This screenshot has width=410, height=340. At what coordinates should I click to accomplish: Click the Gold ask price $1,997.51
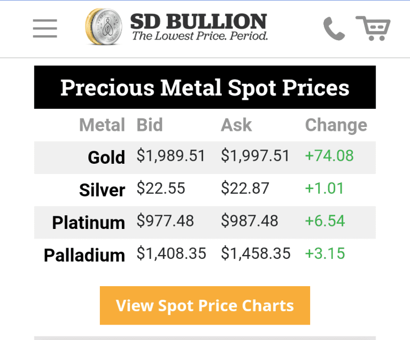tap(255, 156)
